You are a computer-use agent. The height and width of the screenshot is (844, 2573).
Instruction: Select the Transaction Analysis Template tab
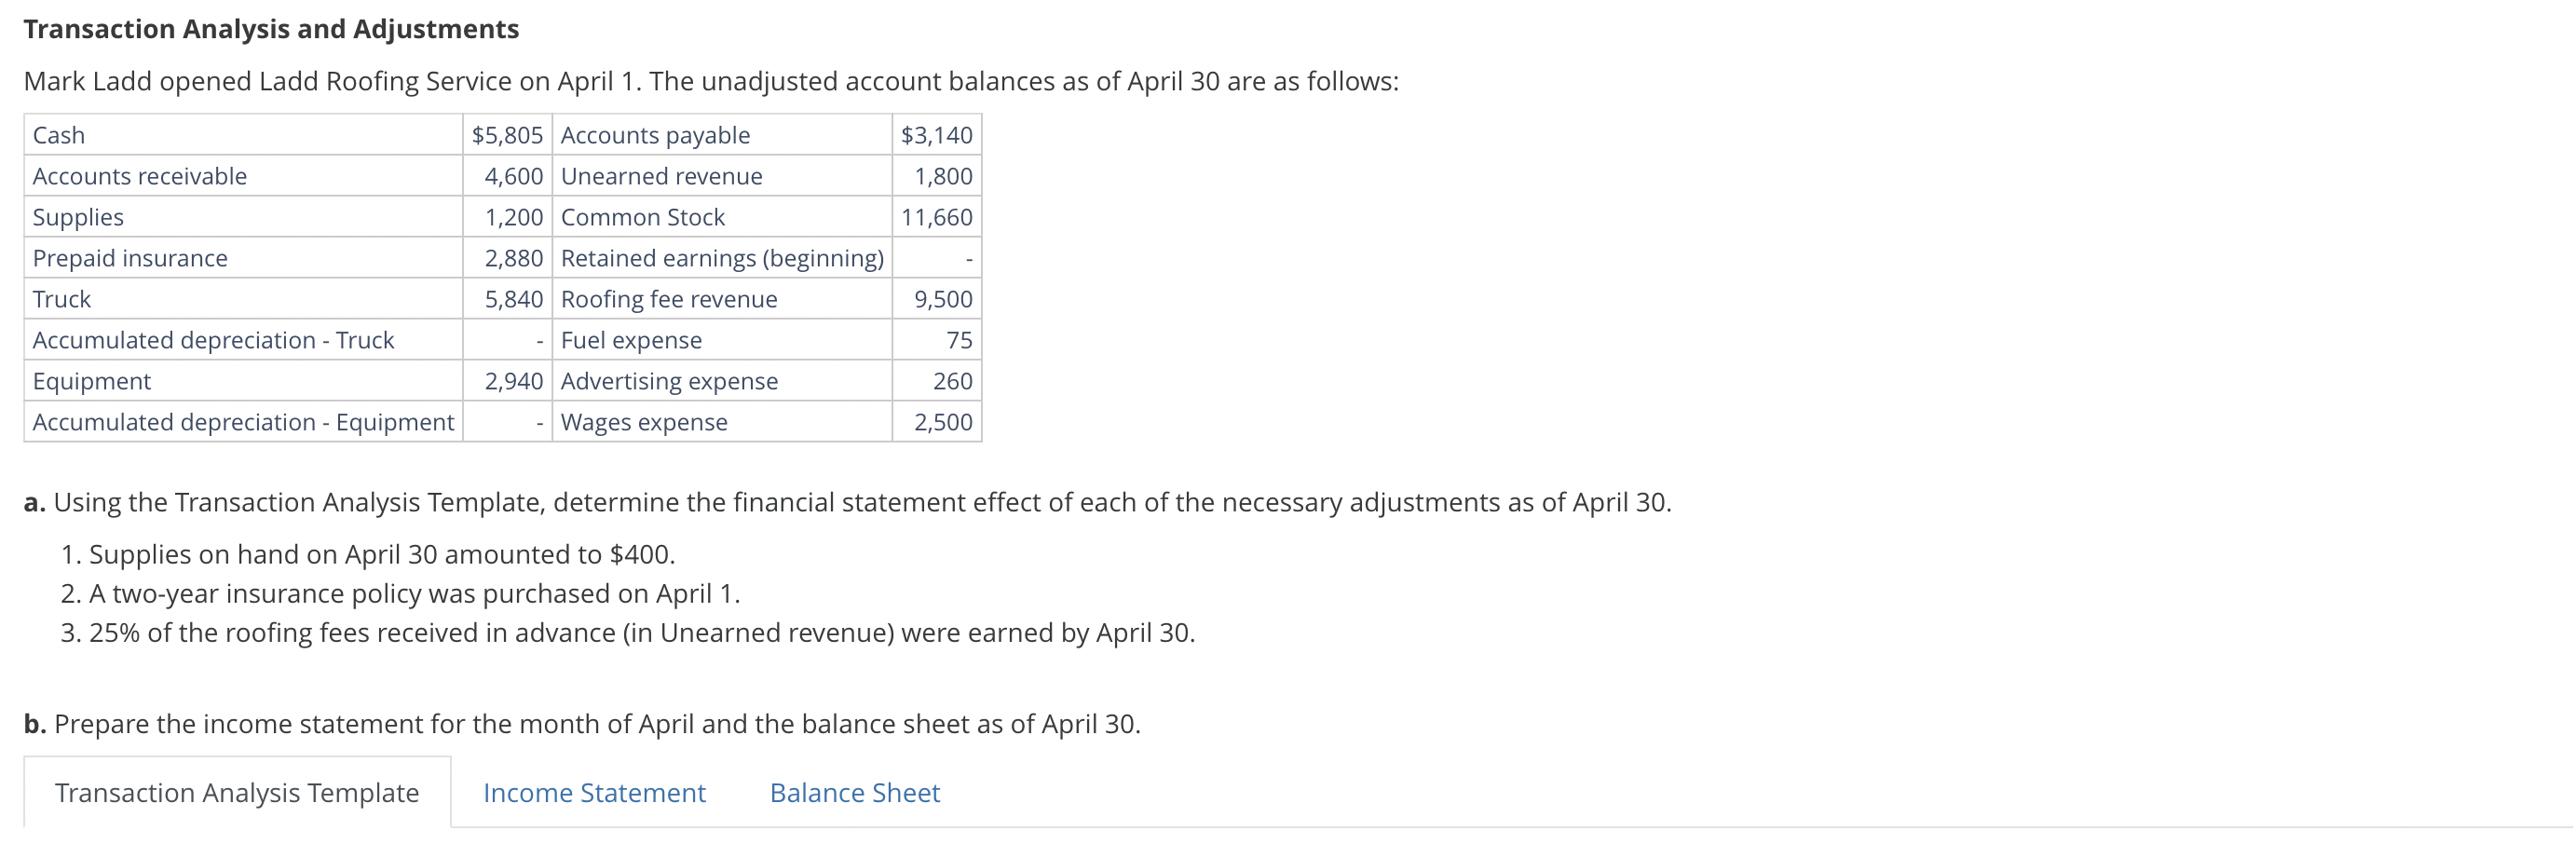tap(236, 792)
